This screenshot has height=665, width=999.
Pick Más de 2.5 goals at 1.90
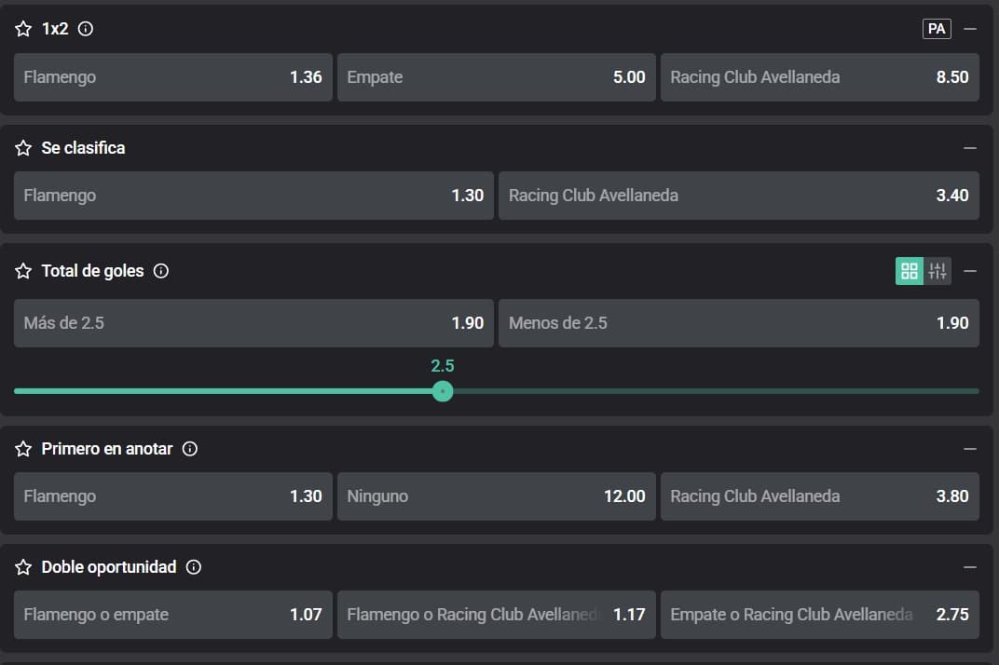point(253,323)
